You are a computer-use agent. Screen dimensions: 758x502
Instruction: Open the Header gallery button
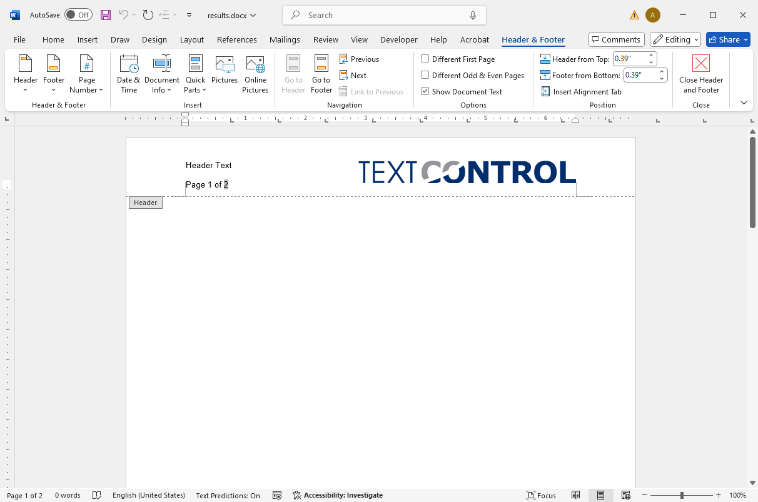point(26,74)
